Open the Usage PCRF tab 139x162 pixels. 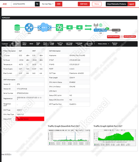[x=52, y=44]
